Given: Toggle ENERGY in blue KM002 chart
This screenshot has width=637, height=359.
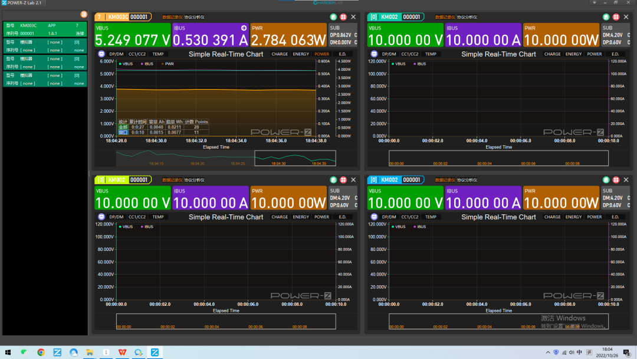Looking at the screenshot, I should point(573,217).
